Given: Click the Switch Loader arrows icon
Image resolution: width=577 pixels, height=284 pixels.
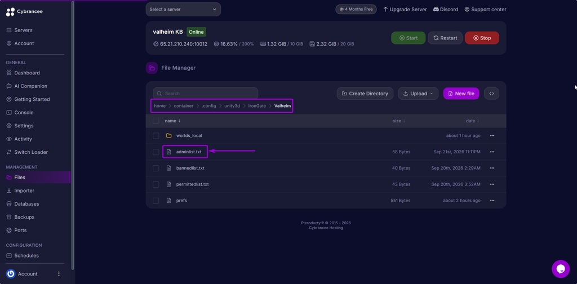Looking at the screenshot, I should (9, 152).
